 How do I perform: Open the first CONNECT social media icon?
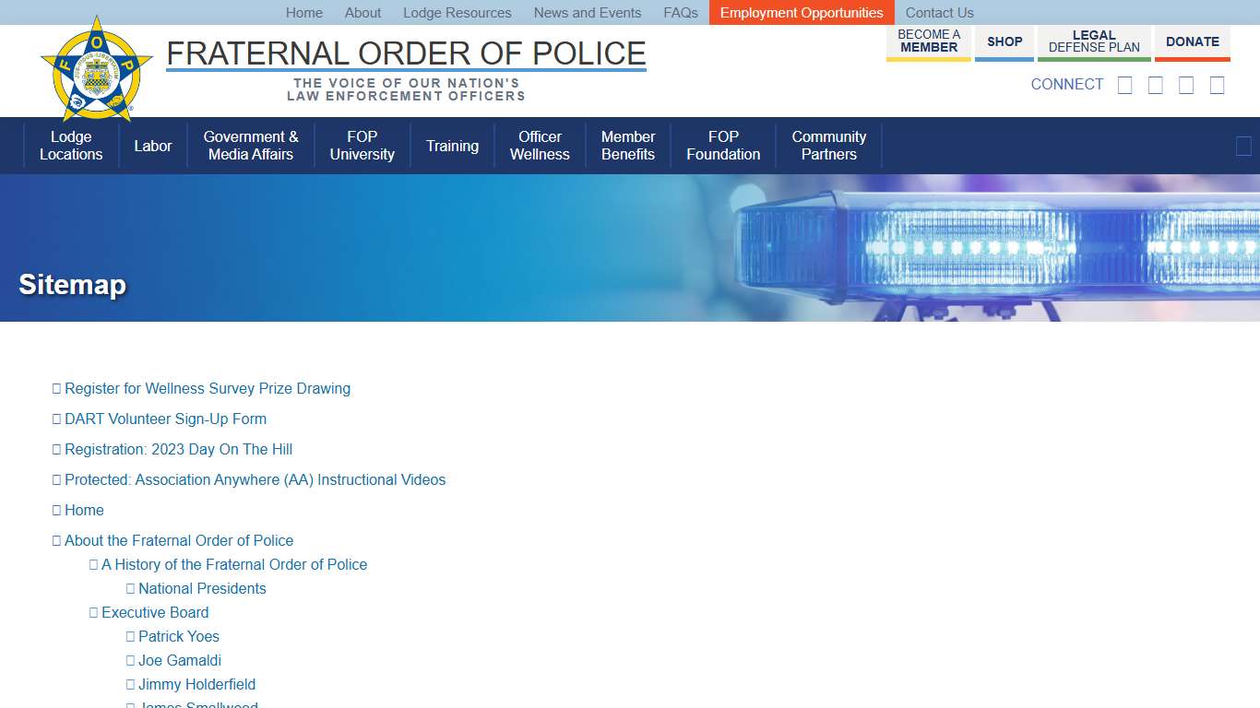click(x=1124, y=84)
